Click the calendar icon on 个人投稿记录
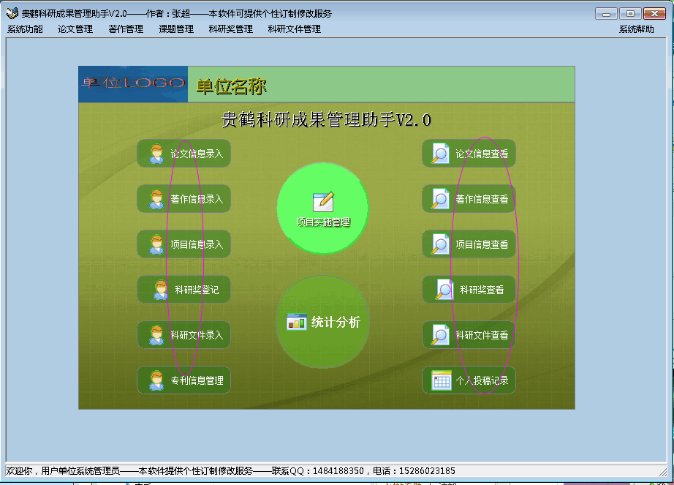674x485 pixels. pyautogui.click(x=442, y=380)
